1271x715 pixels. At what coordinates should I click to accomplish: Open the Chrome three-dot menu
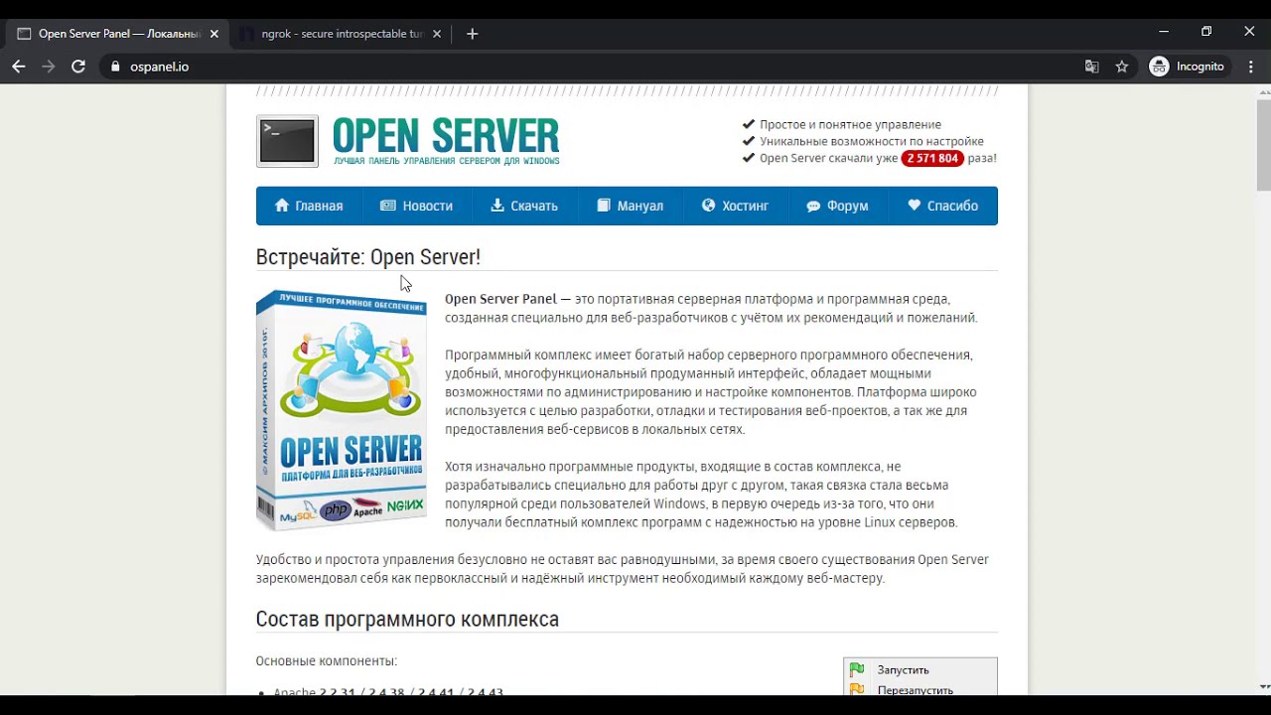(x=1250, y=67)
